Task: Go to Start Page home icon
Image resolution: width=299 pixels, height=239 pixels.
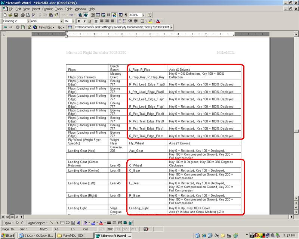Action: click(x=30, y=27)
